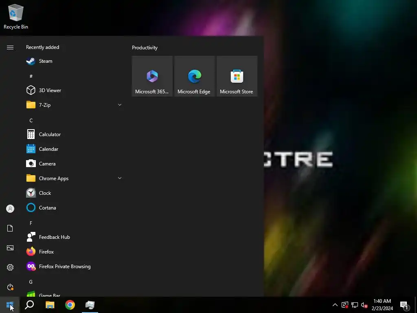The width and height of the screenshot is (417, 313).
Task: Launch Steam from Recently added
Action: click(74, 61)
